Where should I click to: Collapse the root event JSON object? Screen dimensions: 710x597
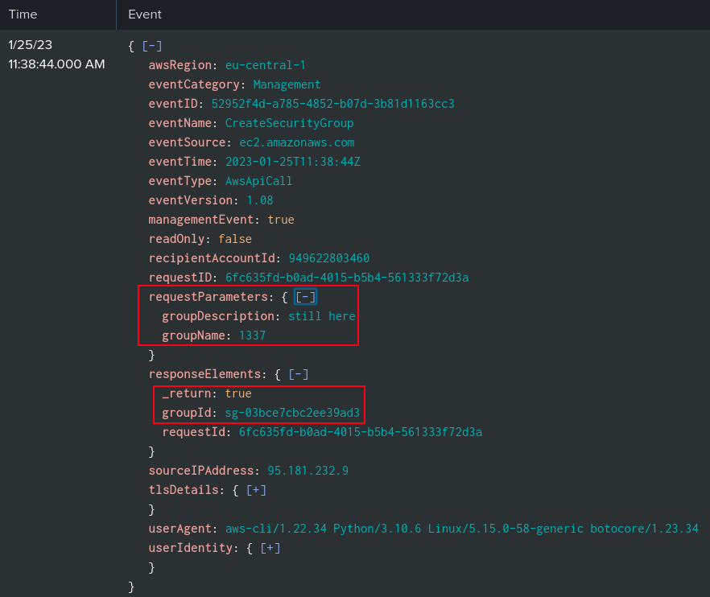(152, 46)
